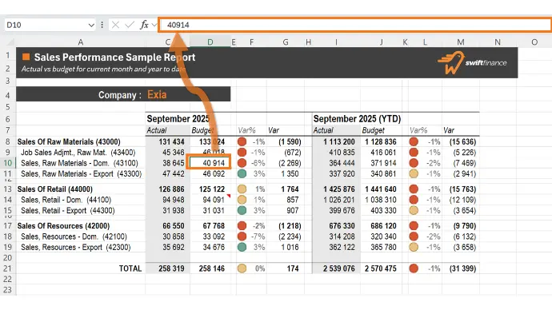Click YTD budget 1 441 640

(x=381, y=189)
